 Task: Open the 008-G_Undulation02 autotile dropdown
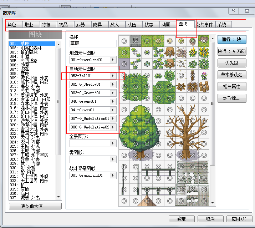113,127
